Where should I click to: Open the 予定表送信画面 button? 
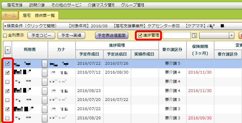pos(111,36)
